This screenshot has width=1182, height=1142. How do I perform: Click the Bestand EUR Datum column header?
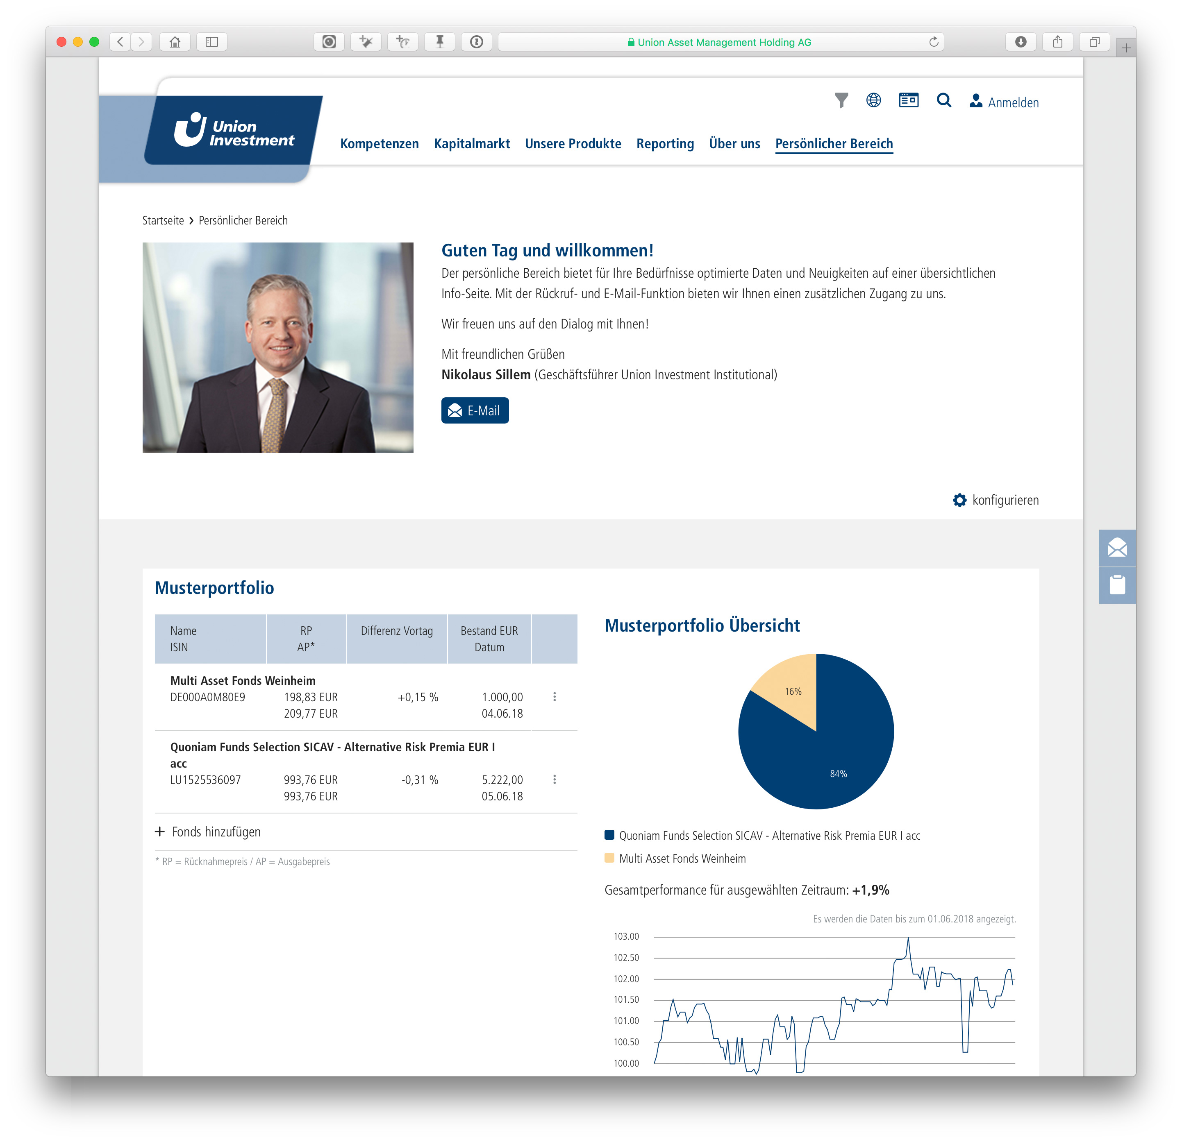point(489,639)
